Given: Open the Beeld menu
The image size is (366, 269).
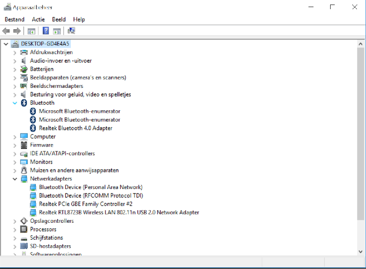Looking at the screenshot, I should [x=59, y=19].
